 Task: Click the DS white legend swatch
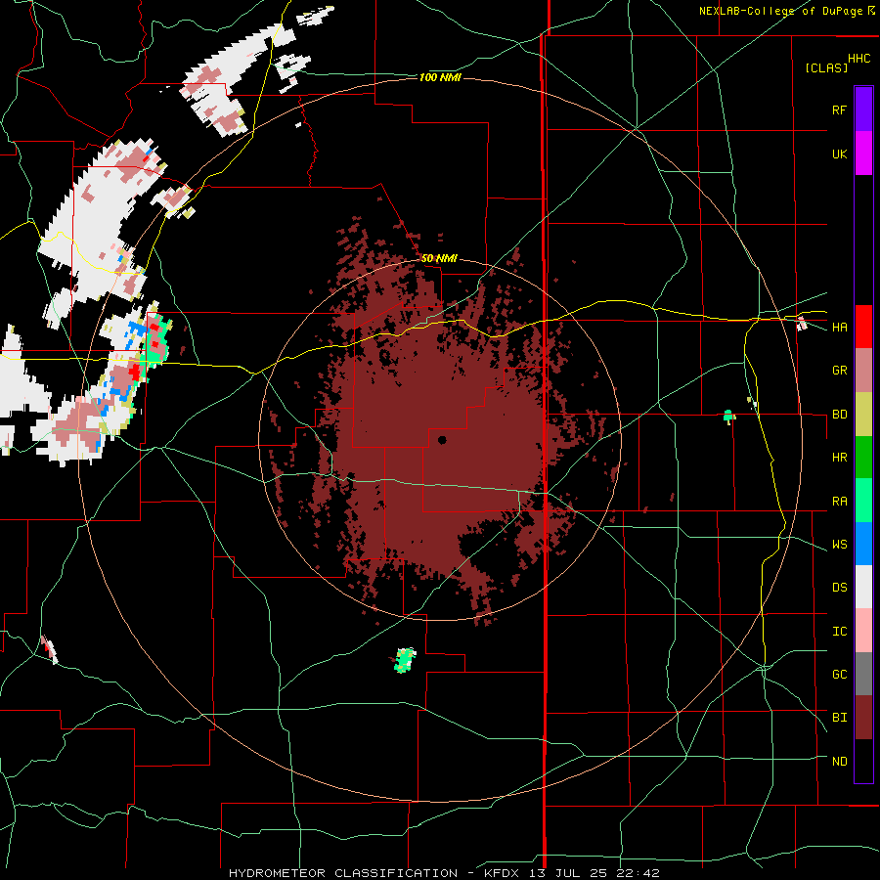tap(863, 587)
